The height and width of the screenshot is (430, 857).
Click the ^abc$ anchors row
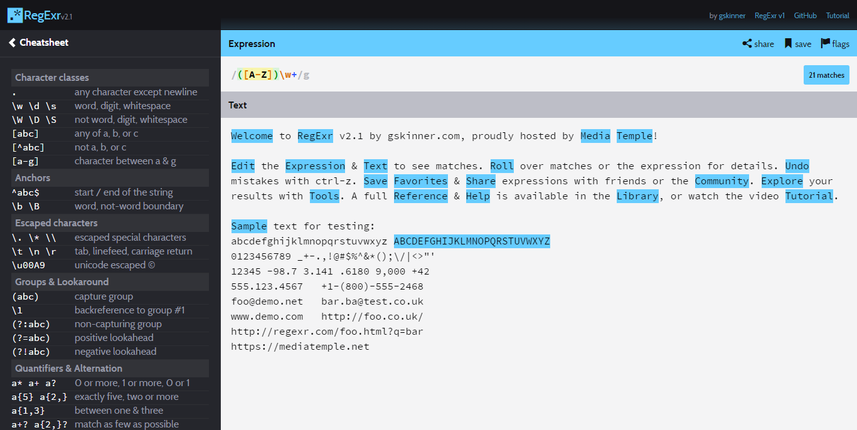(110, 192)
